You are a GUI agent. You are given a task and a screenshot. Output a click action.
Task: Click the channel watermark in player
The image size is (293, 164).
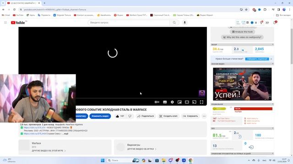tap(202, 93)
